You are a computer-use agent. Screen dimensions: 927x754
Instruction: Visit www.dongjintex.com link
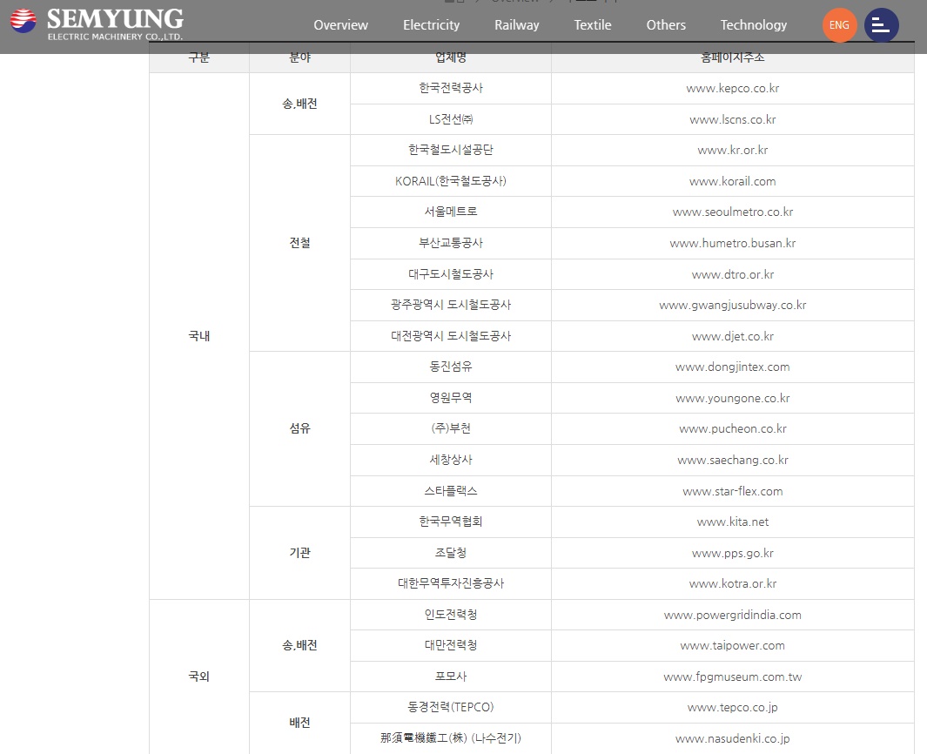[733, 367]
